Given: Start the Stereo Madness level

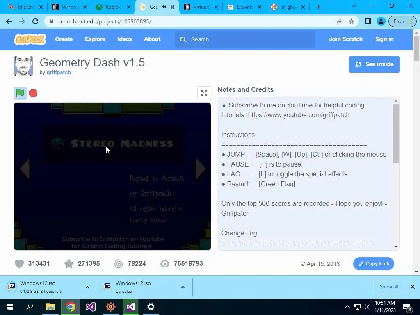Looking at the screenshot, I should pyautogui.click(x=113, y=144).
